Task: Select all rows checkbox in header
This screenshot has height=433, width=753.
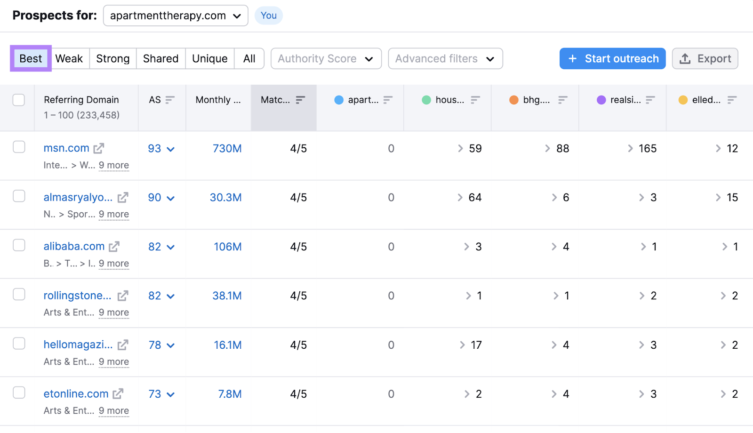Action: click(19, 100)
